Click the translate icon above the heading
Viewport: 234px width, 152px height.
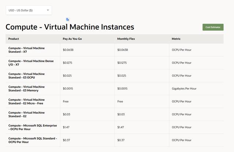pos(67,19)
